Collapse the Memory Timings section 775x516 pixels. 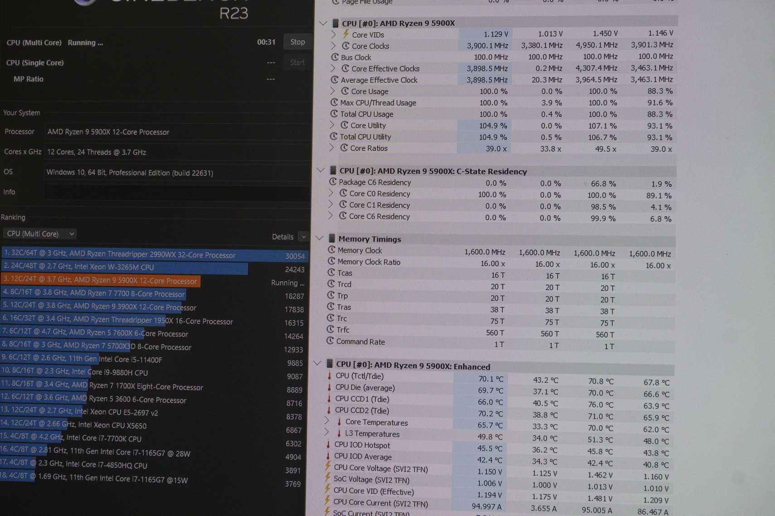point(320,238)
